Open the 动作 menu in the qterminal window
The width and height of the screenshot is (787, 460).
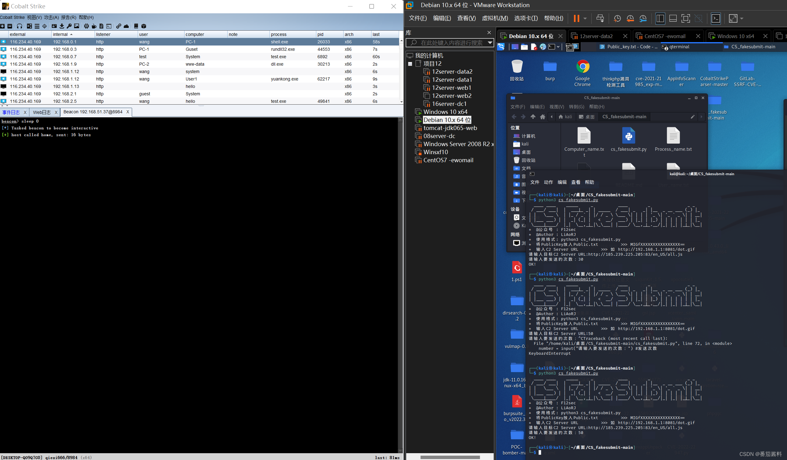pos(548,182)
